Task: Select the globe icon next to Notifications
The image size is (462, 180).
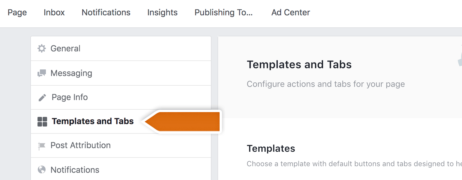Action: 42,169
